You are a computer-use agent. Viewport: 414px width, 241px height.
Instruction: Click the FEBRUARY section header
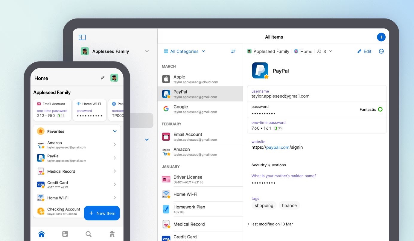(172, 124)
